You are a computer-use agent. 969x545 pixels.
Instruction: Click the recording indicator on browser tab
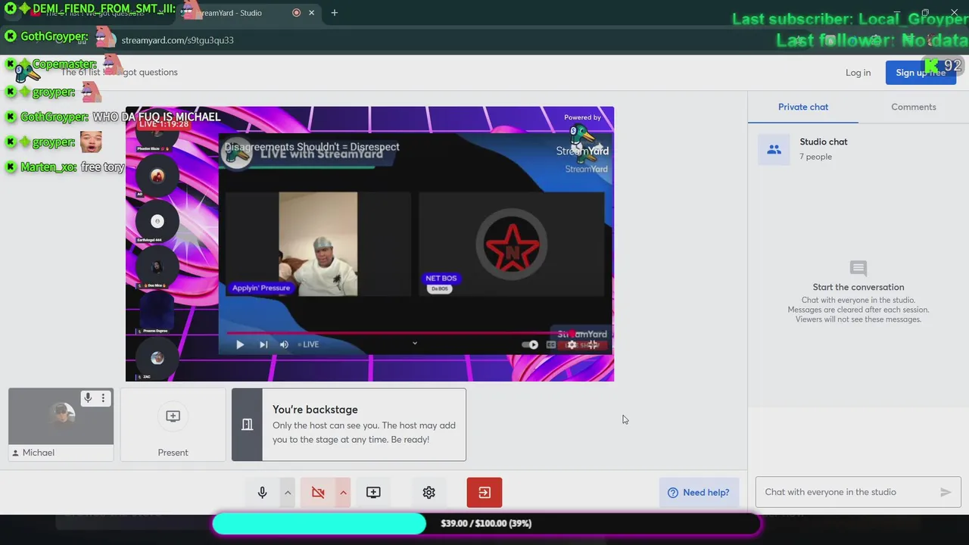tap(296, 13)
